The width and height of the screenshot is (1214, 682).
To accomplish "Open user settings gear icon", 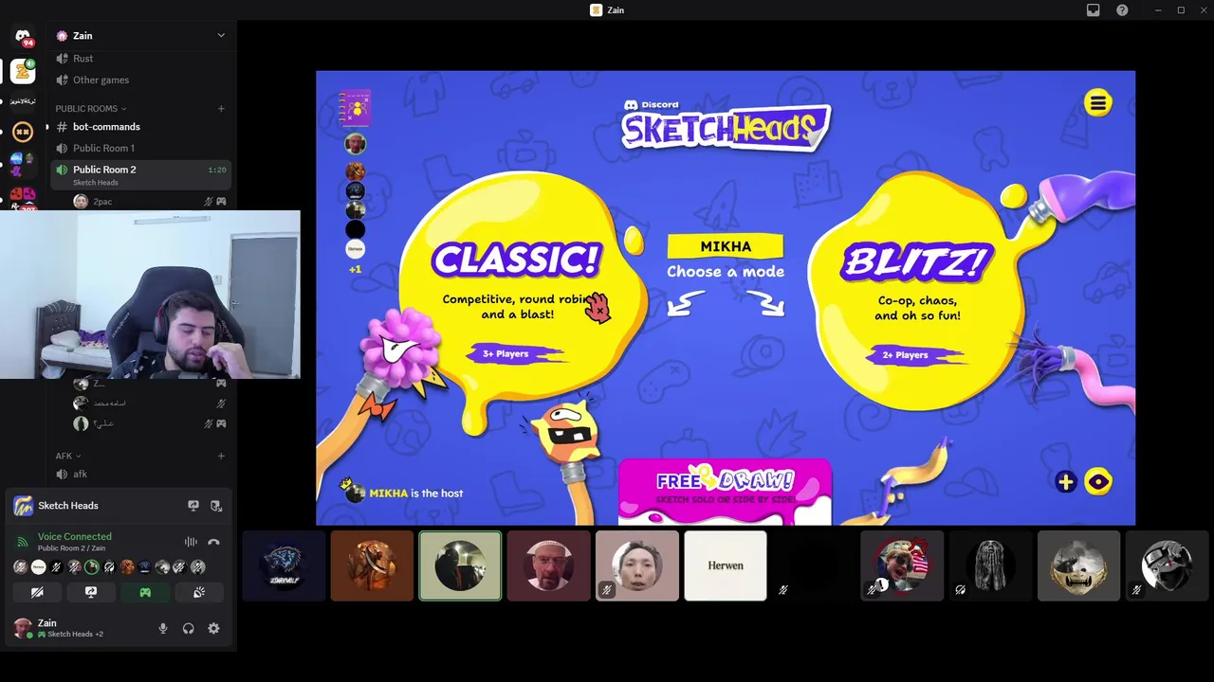I will point(213,628).
